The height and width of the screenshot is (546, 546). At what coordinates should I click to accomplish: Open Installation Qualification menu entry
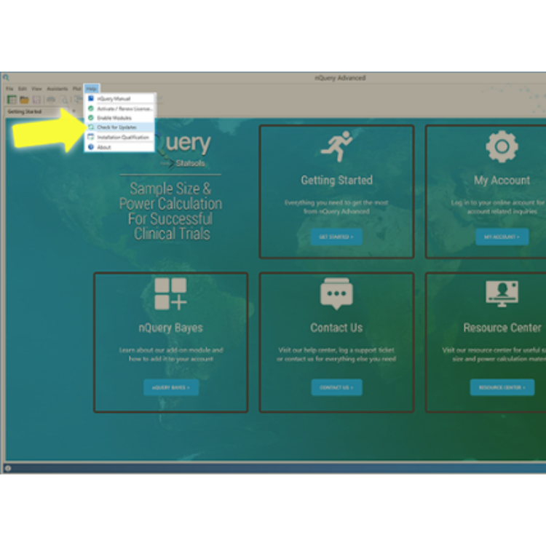tap(122, 137)
